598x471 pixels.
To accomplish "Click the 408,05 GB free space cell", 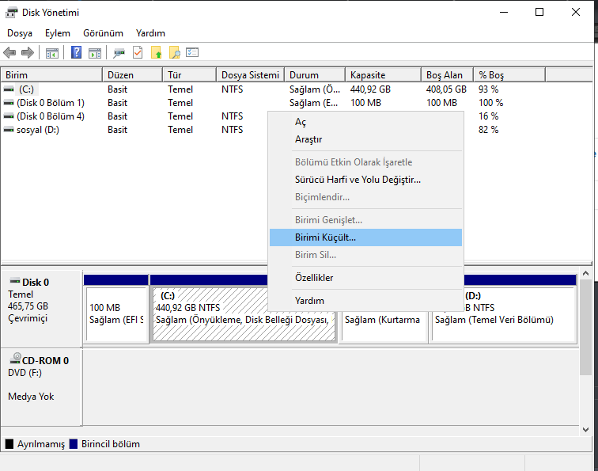I will point(446,89).
